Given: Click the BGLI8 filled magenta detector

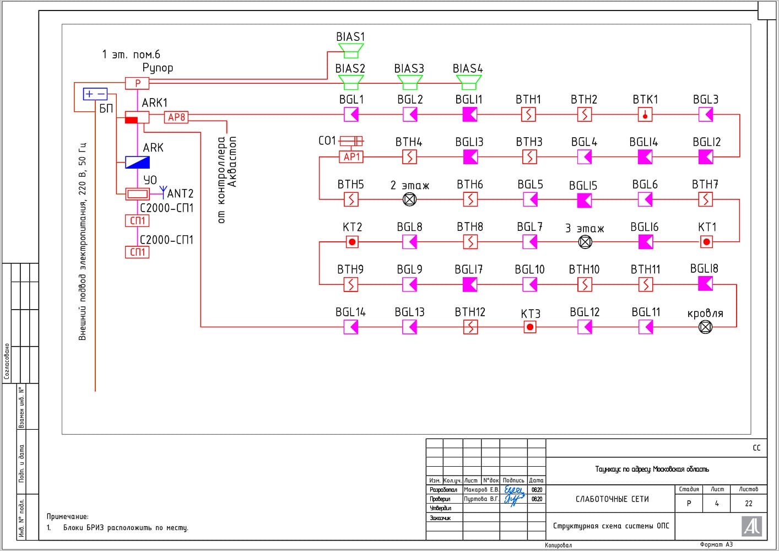Looking at the screenshot, I should click(x=705, y=284).
